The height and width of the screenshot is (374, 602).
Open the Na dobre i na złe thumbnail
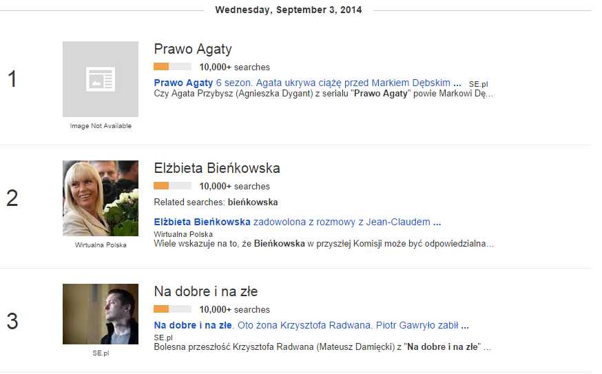click(x=101, y=314)
